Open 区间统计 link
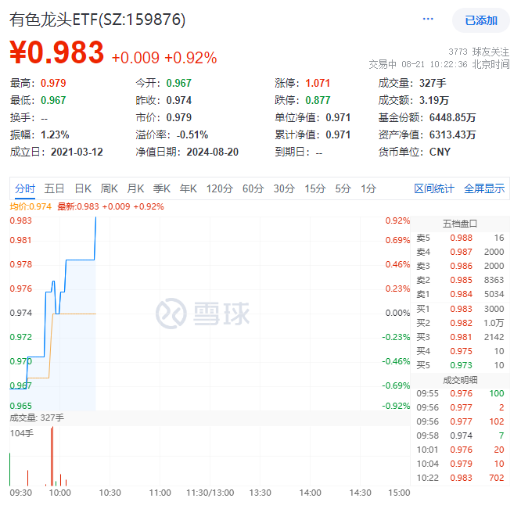The width and height of the screenshot is (521, 509). pos(434,188)
